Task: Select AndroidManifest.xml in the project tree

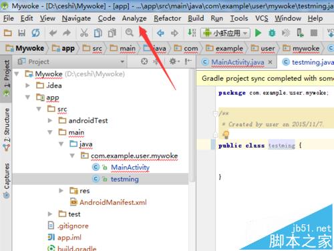Action: point(113,202)
